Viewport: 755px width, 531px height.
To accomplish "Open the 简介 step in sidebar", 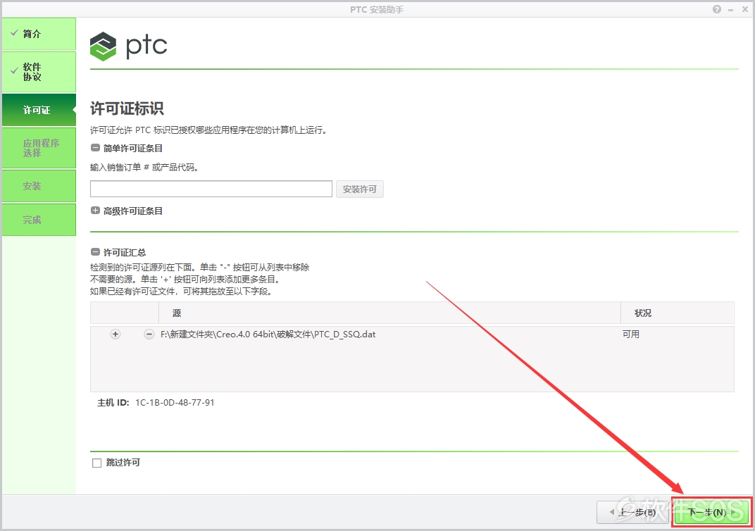I will tap(39, 34).
